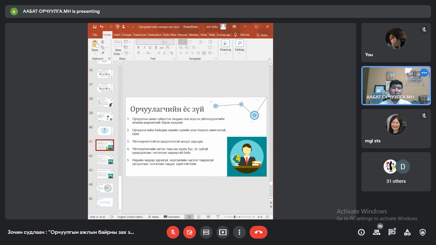Image resolution: width=436 pixels, height=245 pixels.
Task: Toggle microphone in meeting controls
Action: pos(173,232)
